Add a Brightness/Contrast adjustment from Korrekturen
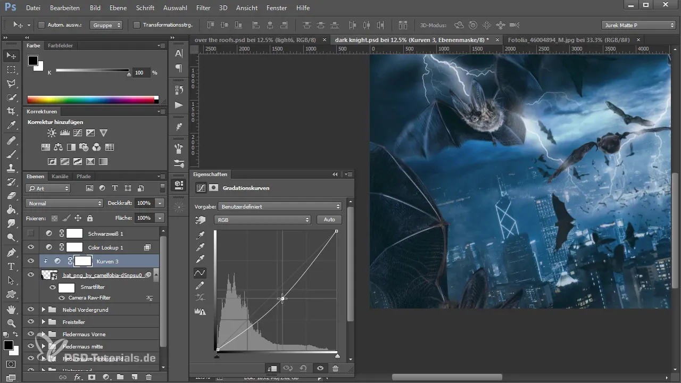Viewport: 681px width, 383px height. (52, 133)
